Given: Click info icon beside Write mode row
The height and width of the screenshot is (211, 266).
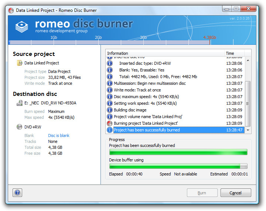Looking at the screenshot, I should (110, 90).
